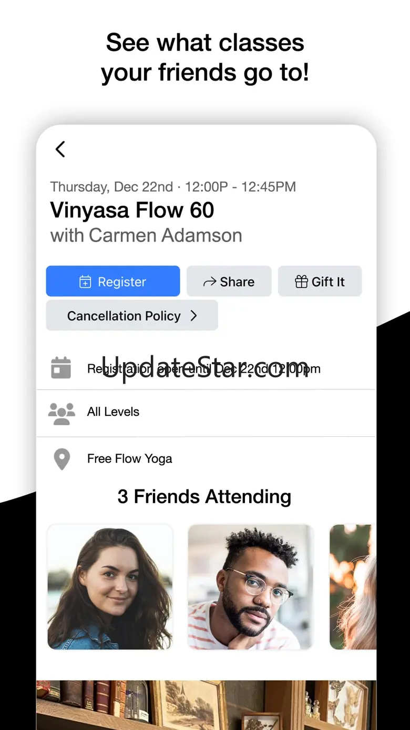Open the Free Flow Yoga location text

[129, 459]
